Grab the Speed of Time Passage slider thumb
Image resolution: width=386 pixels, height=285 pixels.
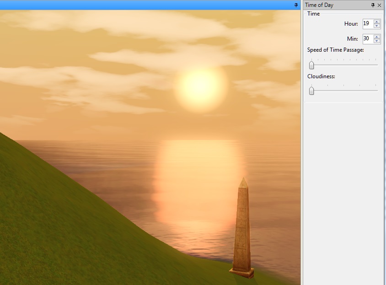coord(311,65)
